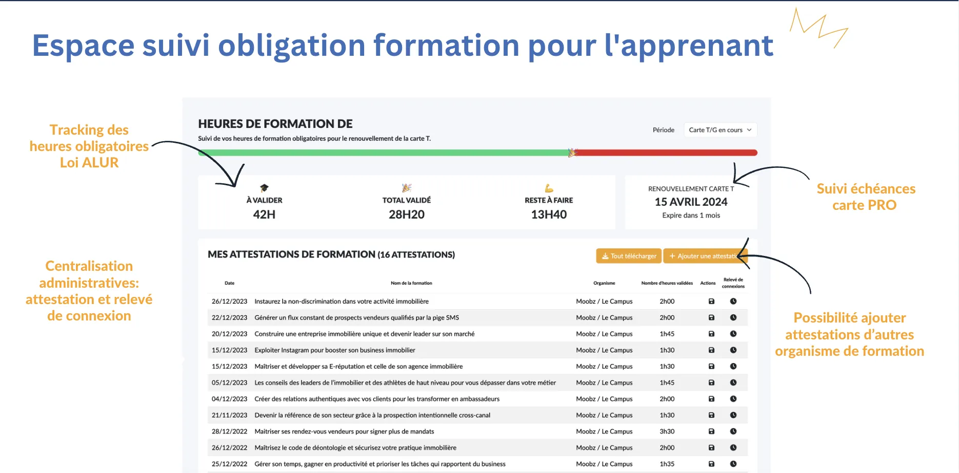Open connection log for 21/11/2023 prospection cross-canal course
The width and height of the screenshot is (959, 473).
(733, 415)
